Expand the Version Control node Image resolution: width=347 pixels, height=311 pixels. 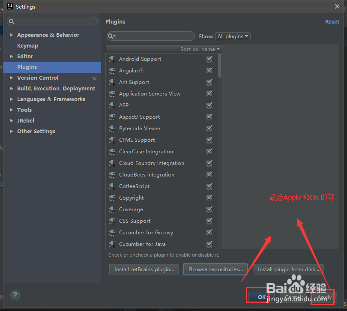tap(11, 78)
